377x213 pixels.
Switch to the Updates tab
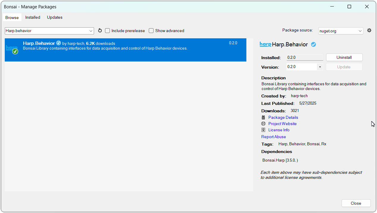55,17
